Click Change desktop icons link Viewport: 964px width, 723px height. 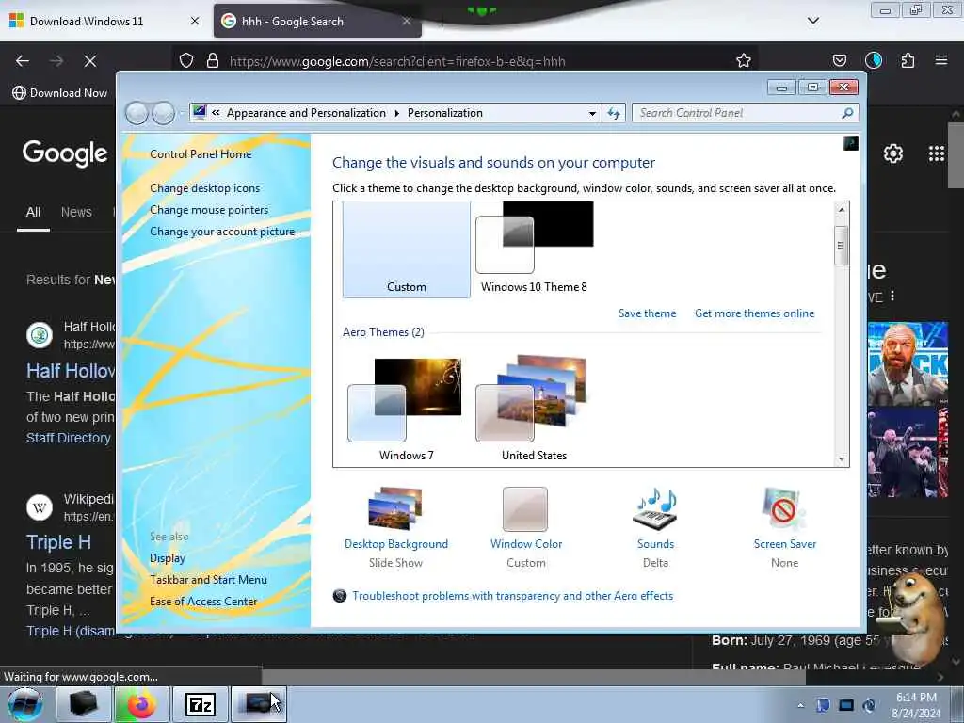[204, 188]
